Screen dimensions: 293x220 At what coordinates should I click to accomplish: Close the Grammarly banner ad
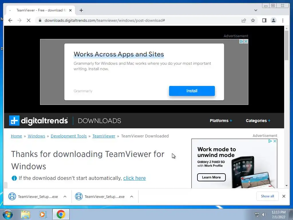click(246, 41)
